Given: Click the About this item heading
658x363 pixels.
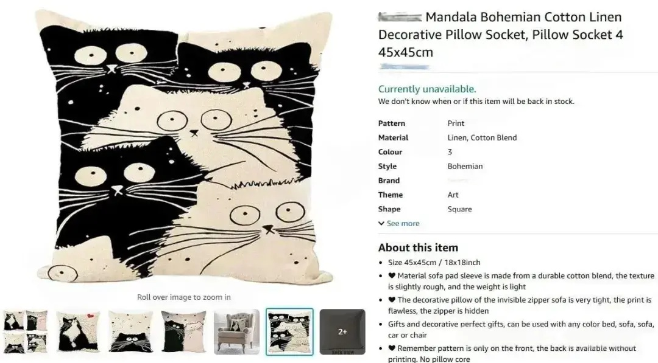Looking at the screenshot, I should 418,247.
